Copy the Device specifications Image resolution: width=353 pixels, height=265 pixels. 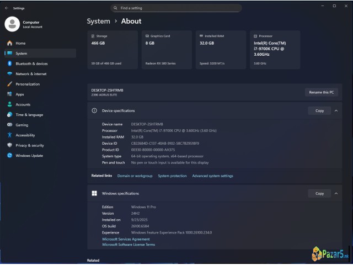(x=319, y=110)
